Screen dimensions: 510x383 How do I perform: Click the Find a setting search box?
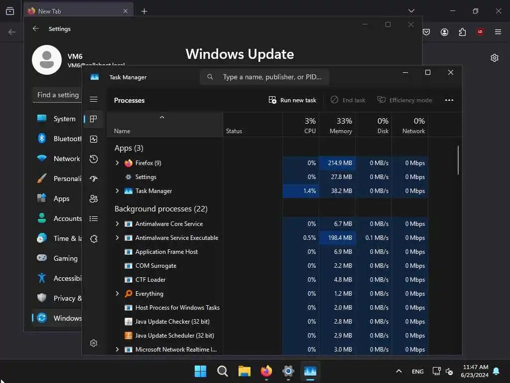(x=57, y=95)
